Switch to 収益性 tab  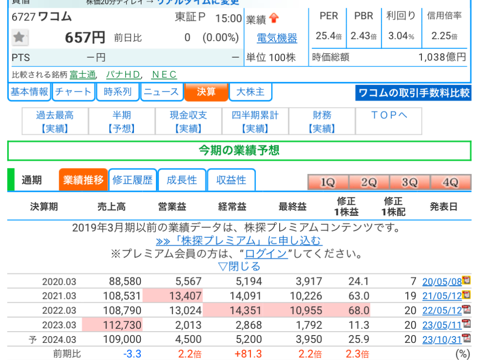(231, 180)
